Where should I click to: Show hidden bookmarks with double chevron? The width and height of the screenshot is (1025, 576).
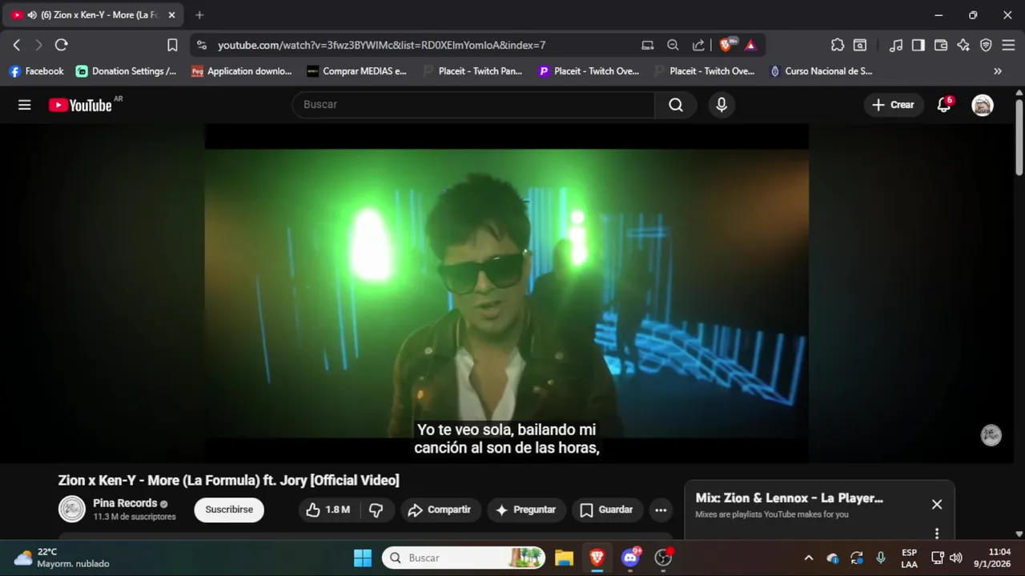click(x=998, y=71)
